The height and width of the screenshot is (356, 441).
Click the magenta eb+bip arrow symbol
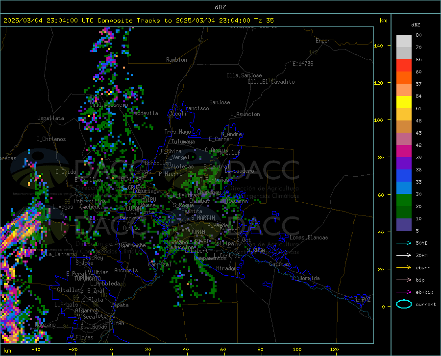click(404, 292)
